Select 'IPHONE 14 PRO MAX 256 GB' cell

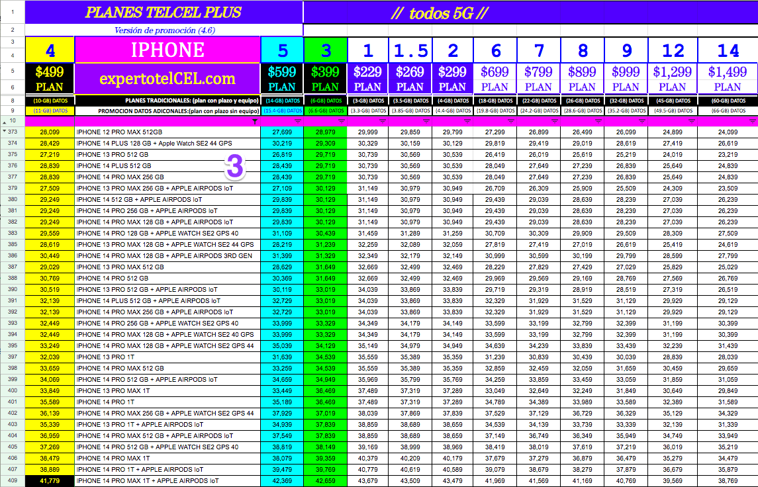167,177
